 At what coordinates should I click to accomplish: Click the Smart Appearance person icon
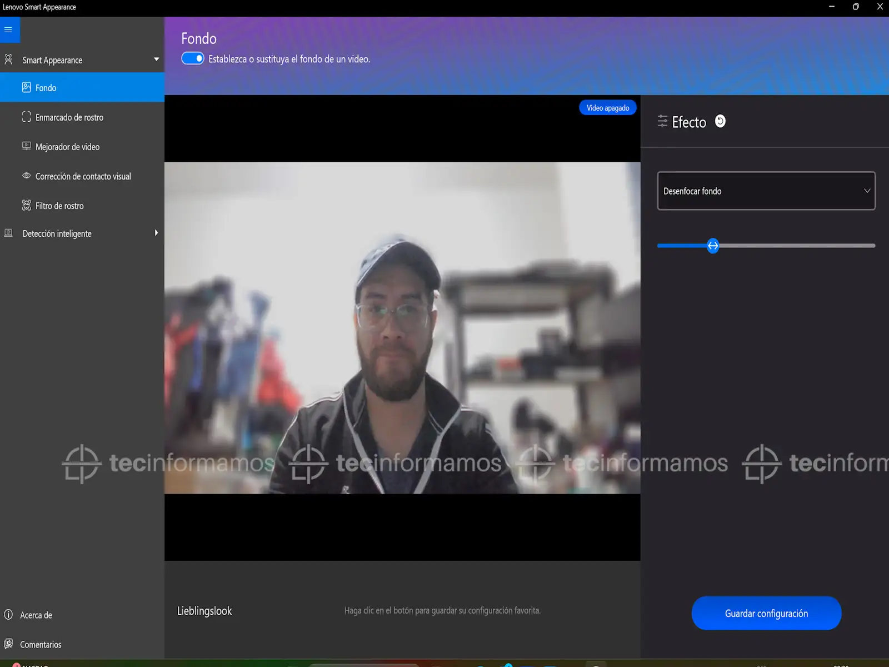click(x=8, y=59)
